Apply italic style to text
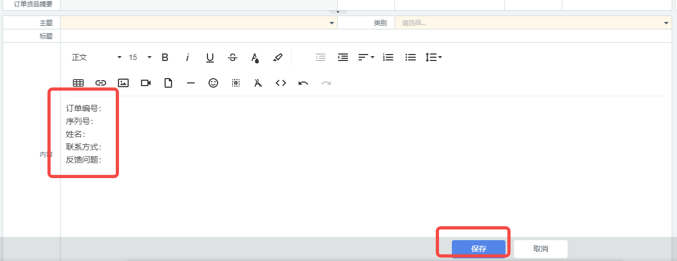The height and width of the screenshot is (261, 677). click(188, 57)
